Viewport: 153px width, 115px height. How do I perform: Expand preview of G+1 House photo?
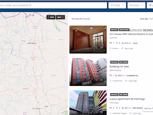(91, 48)
